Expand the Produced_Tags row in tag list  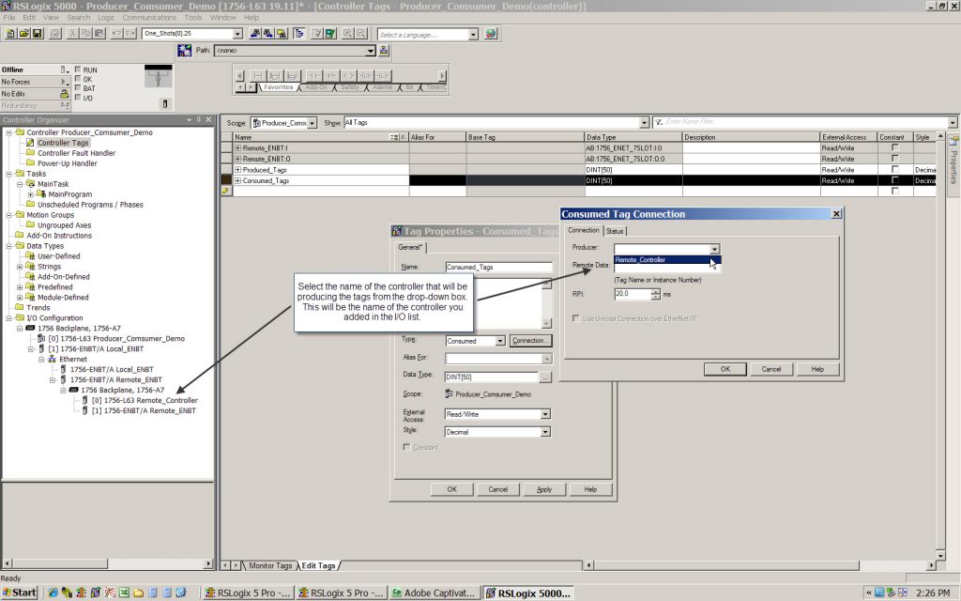click(237, 170)
